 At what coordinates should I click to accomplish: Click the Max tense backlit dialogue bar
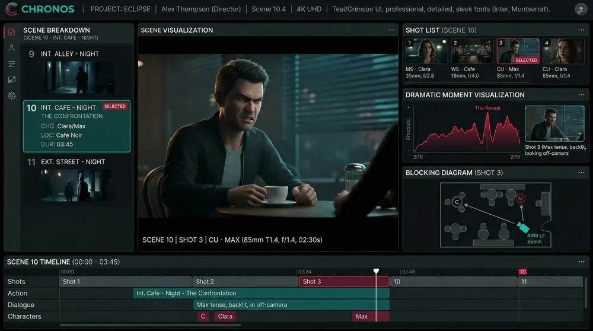point(291,305)
